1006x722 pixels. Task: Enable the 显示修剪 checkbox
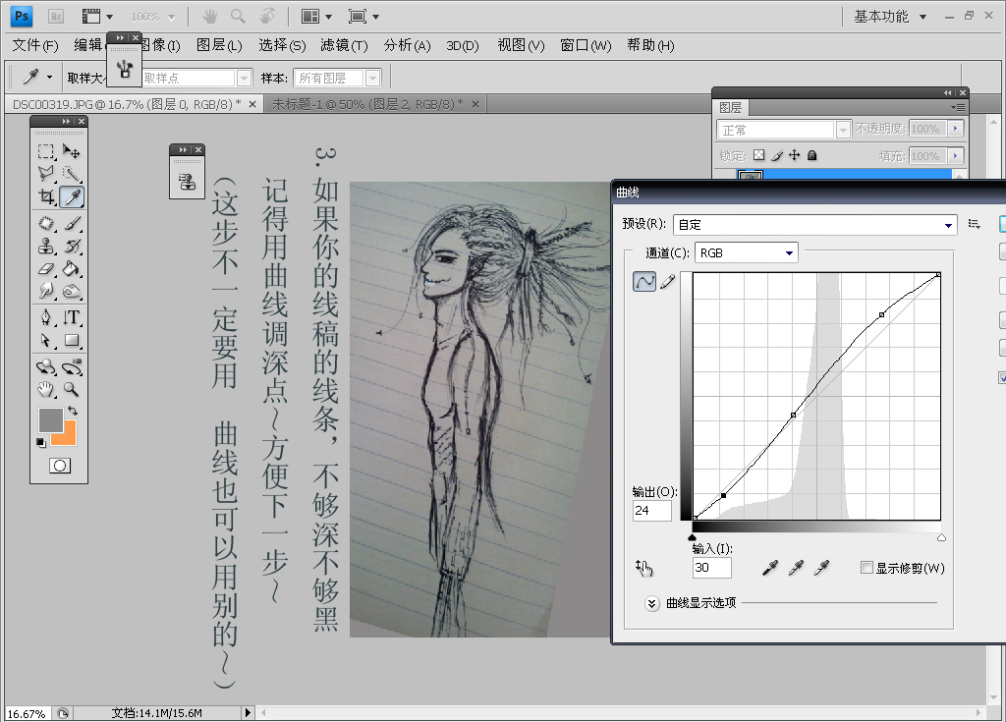pyautogui.click(x=866, y=568)
